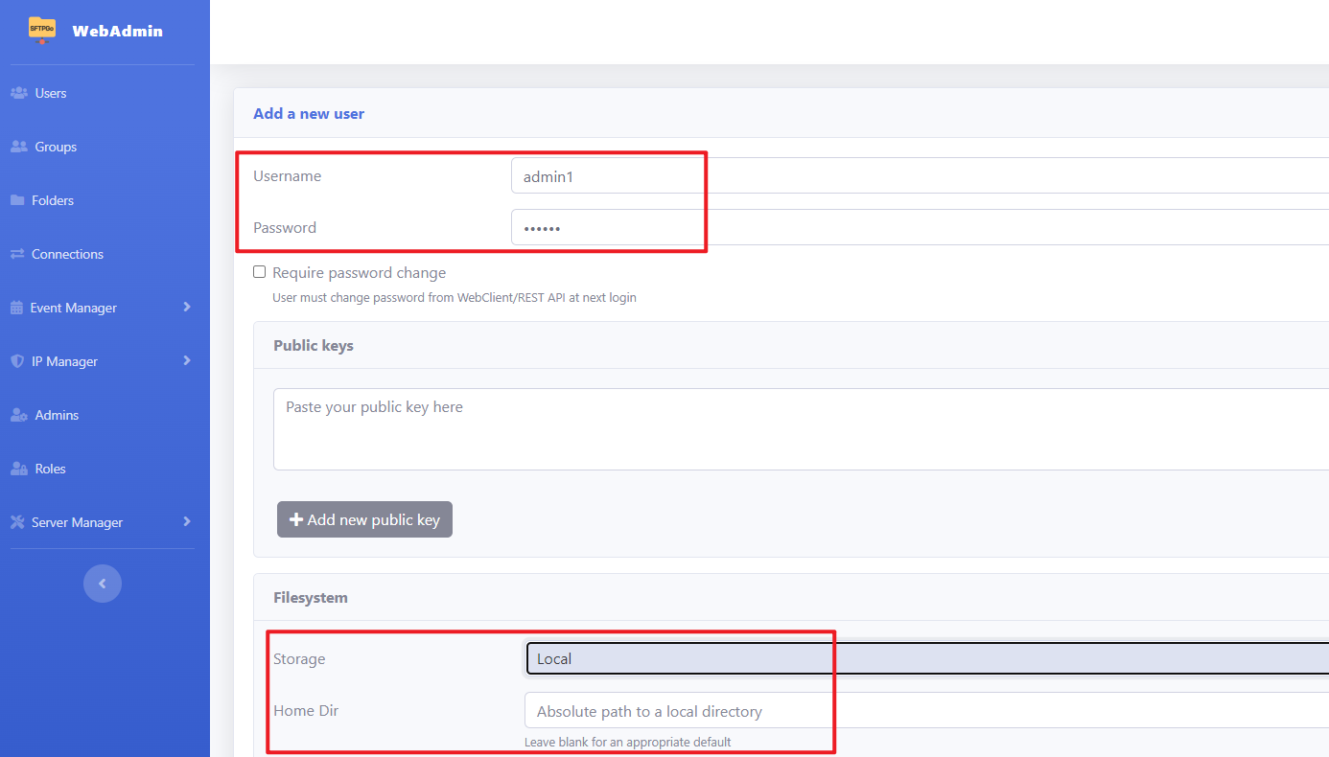1329x757 pixels.
Task: Click the Users people icon in sidebar
Action: click(x=18, y=93)
